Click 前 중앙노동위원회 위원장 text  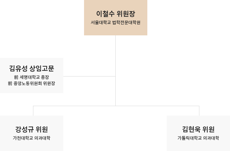(32, 83)
